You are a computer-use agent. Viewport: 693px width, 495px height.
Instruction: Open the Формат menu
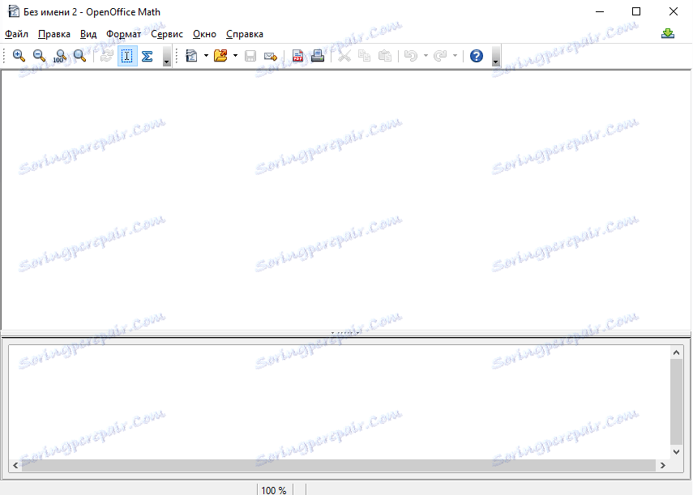tap(123, 34)
